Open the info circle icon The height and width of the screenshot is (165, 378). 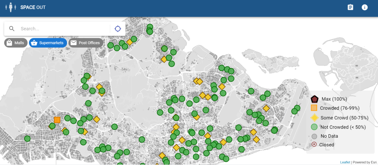point(365,7)
